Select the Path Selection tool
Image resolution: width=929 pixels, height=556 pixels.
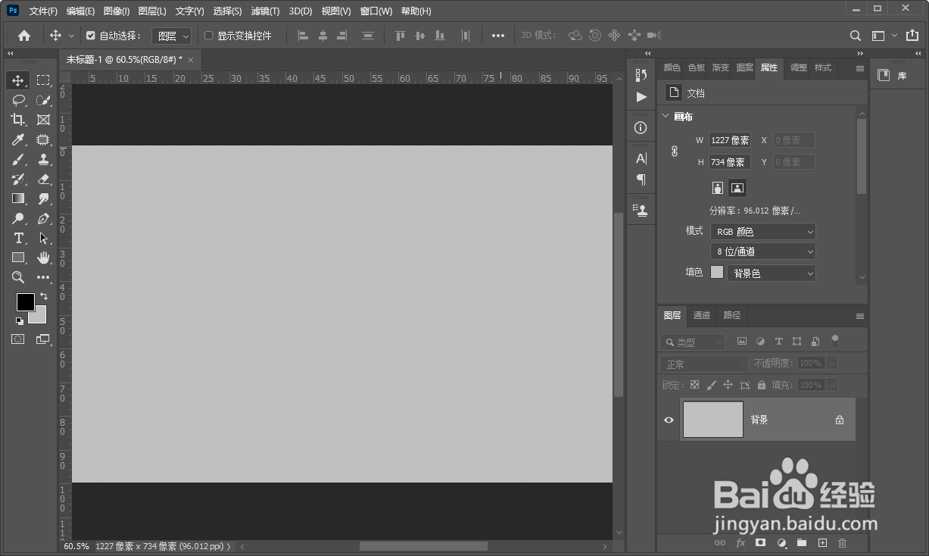tap(43, 238)
